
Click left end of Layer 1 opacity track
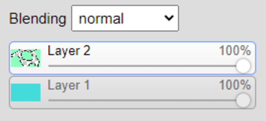coord(50,100)
